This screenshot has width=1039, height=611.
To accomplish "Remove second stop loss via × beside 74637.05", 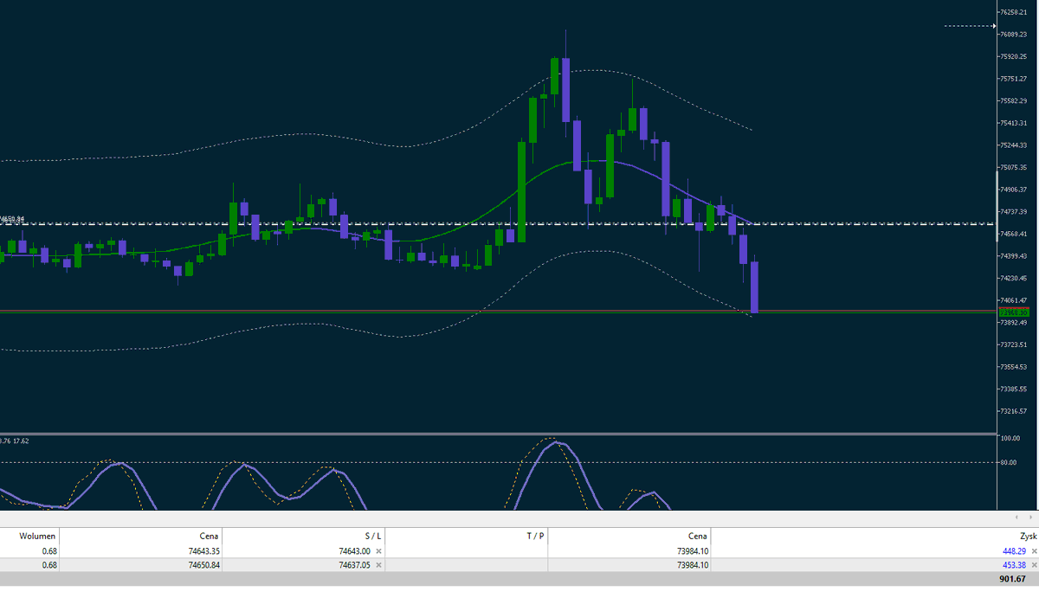I will (x=378, y=564).
